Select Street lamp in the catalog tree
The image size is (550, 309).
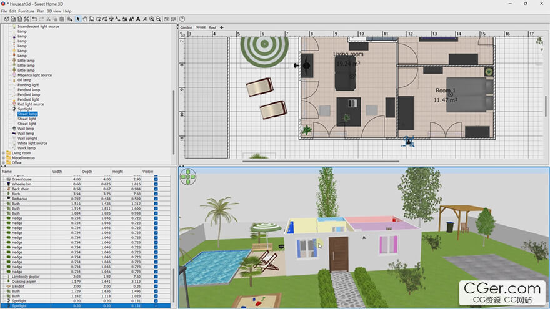click(27, 114)
